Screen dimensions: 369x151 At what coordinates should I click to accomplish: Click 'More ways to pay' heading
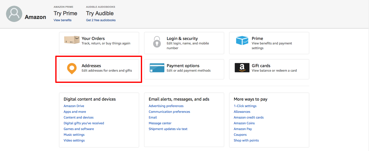coord(250,99)
